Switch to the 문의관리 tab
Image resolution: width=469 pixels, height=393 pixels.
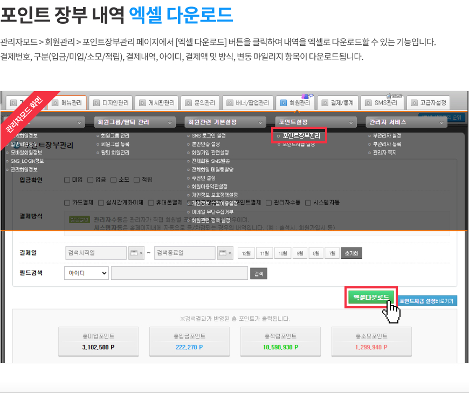pos(200,103)
